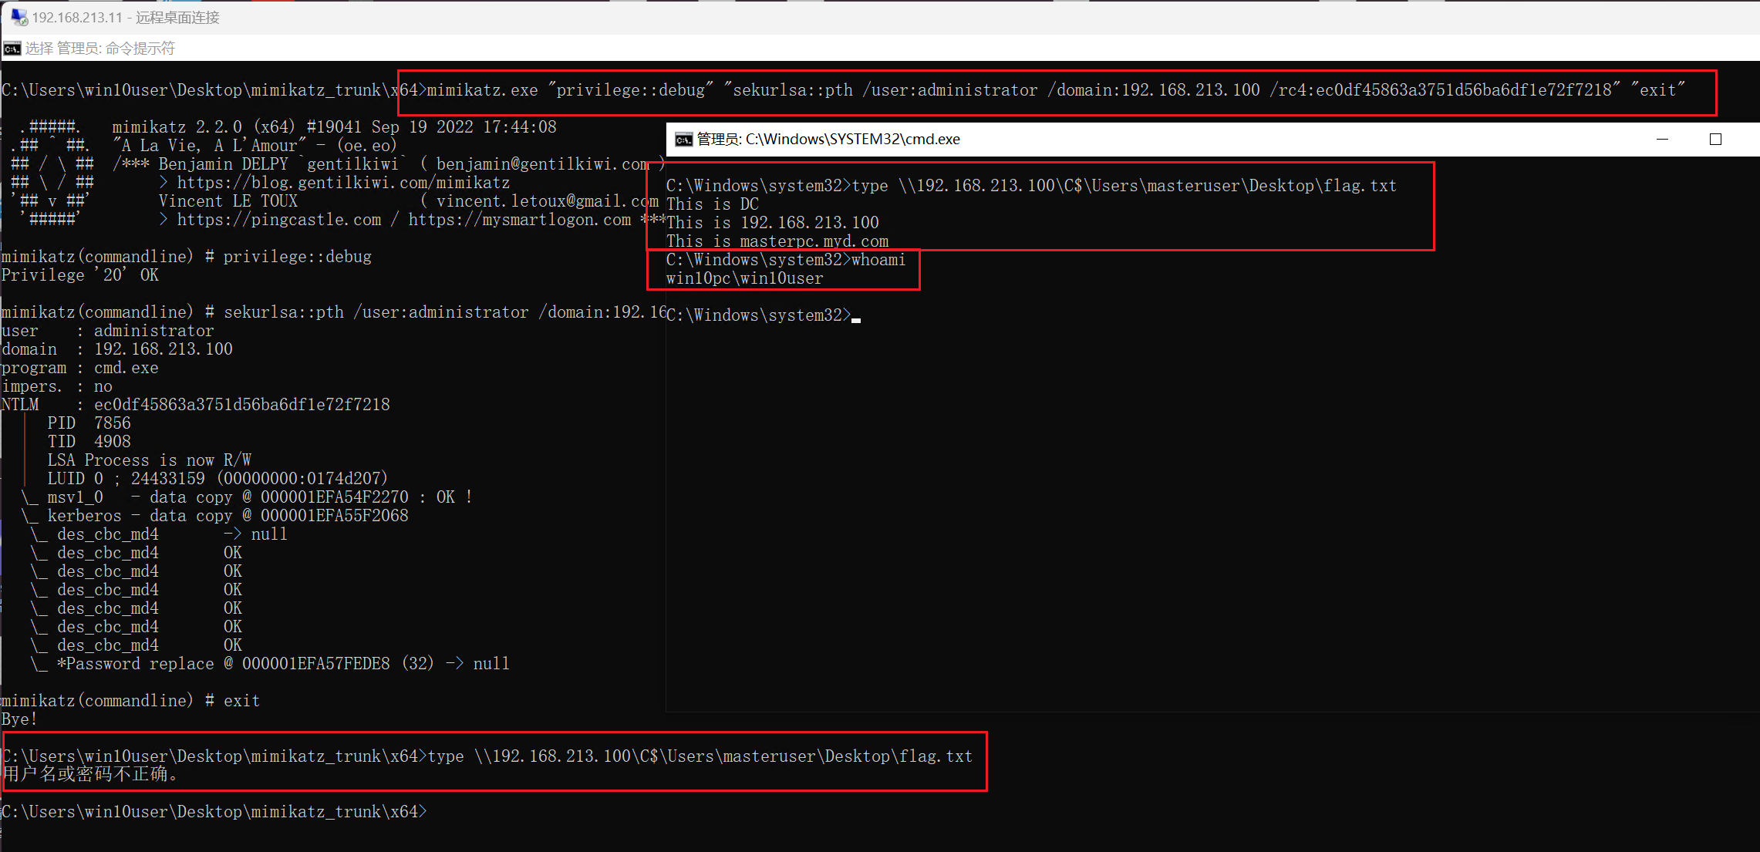Click the PID 7856 output line
The image size is (1760, 852).
coord(89,423)
